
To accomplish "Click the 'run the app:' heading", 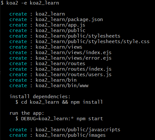I will coord(27,113).
